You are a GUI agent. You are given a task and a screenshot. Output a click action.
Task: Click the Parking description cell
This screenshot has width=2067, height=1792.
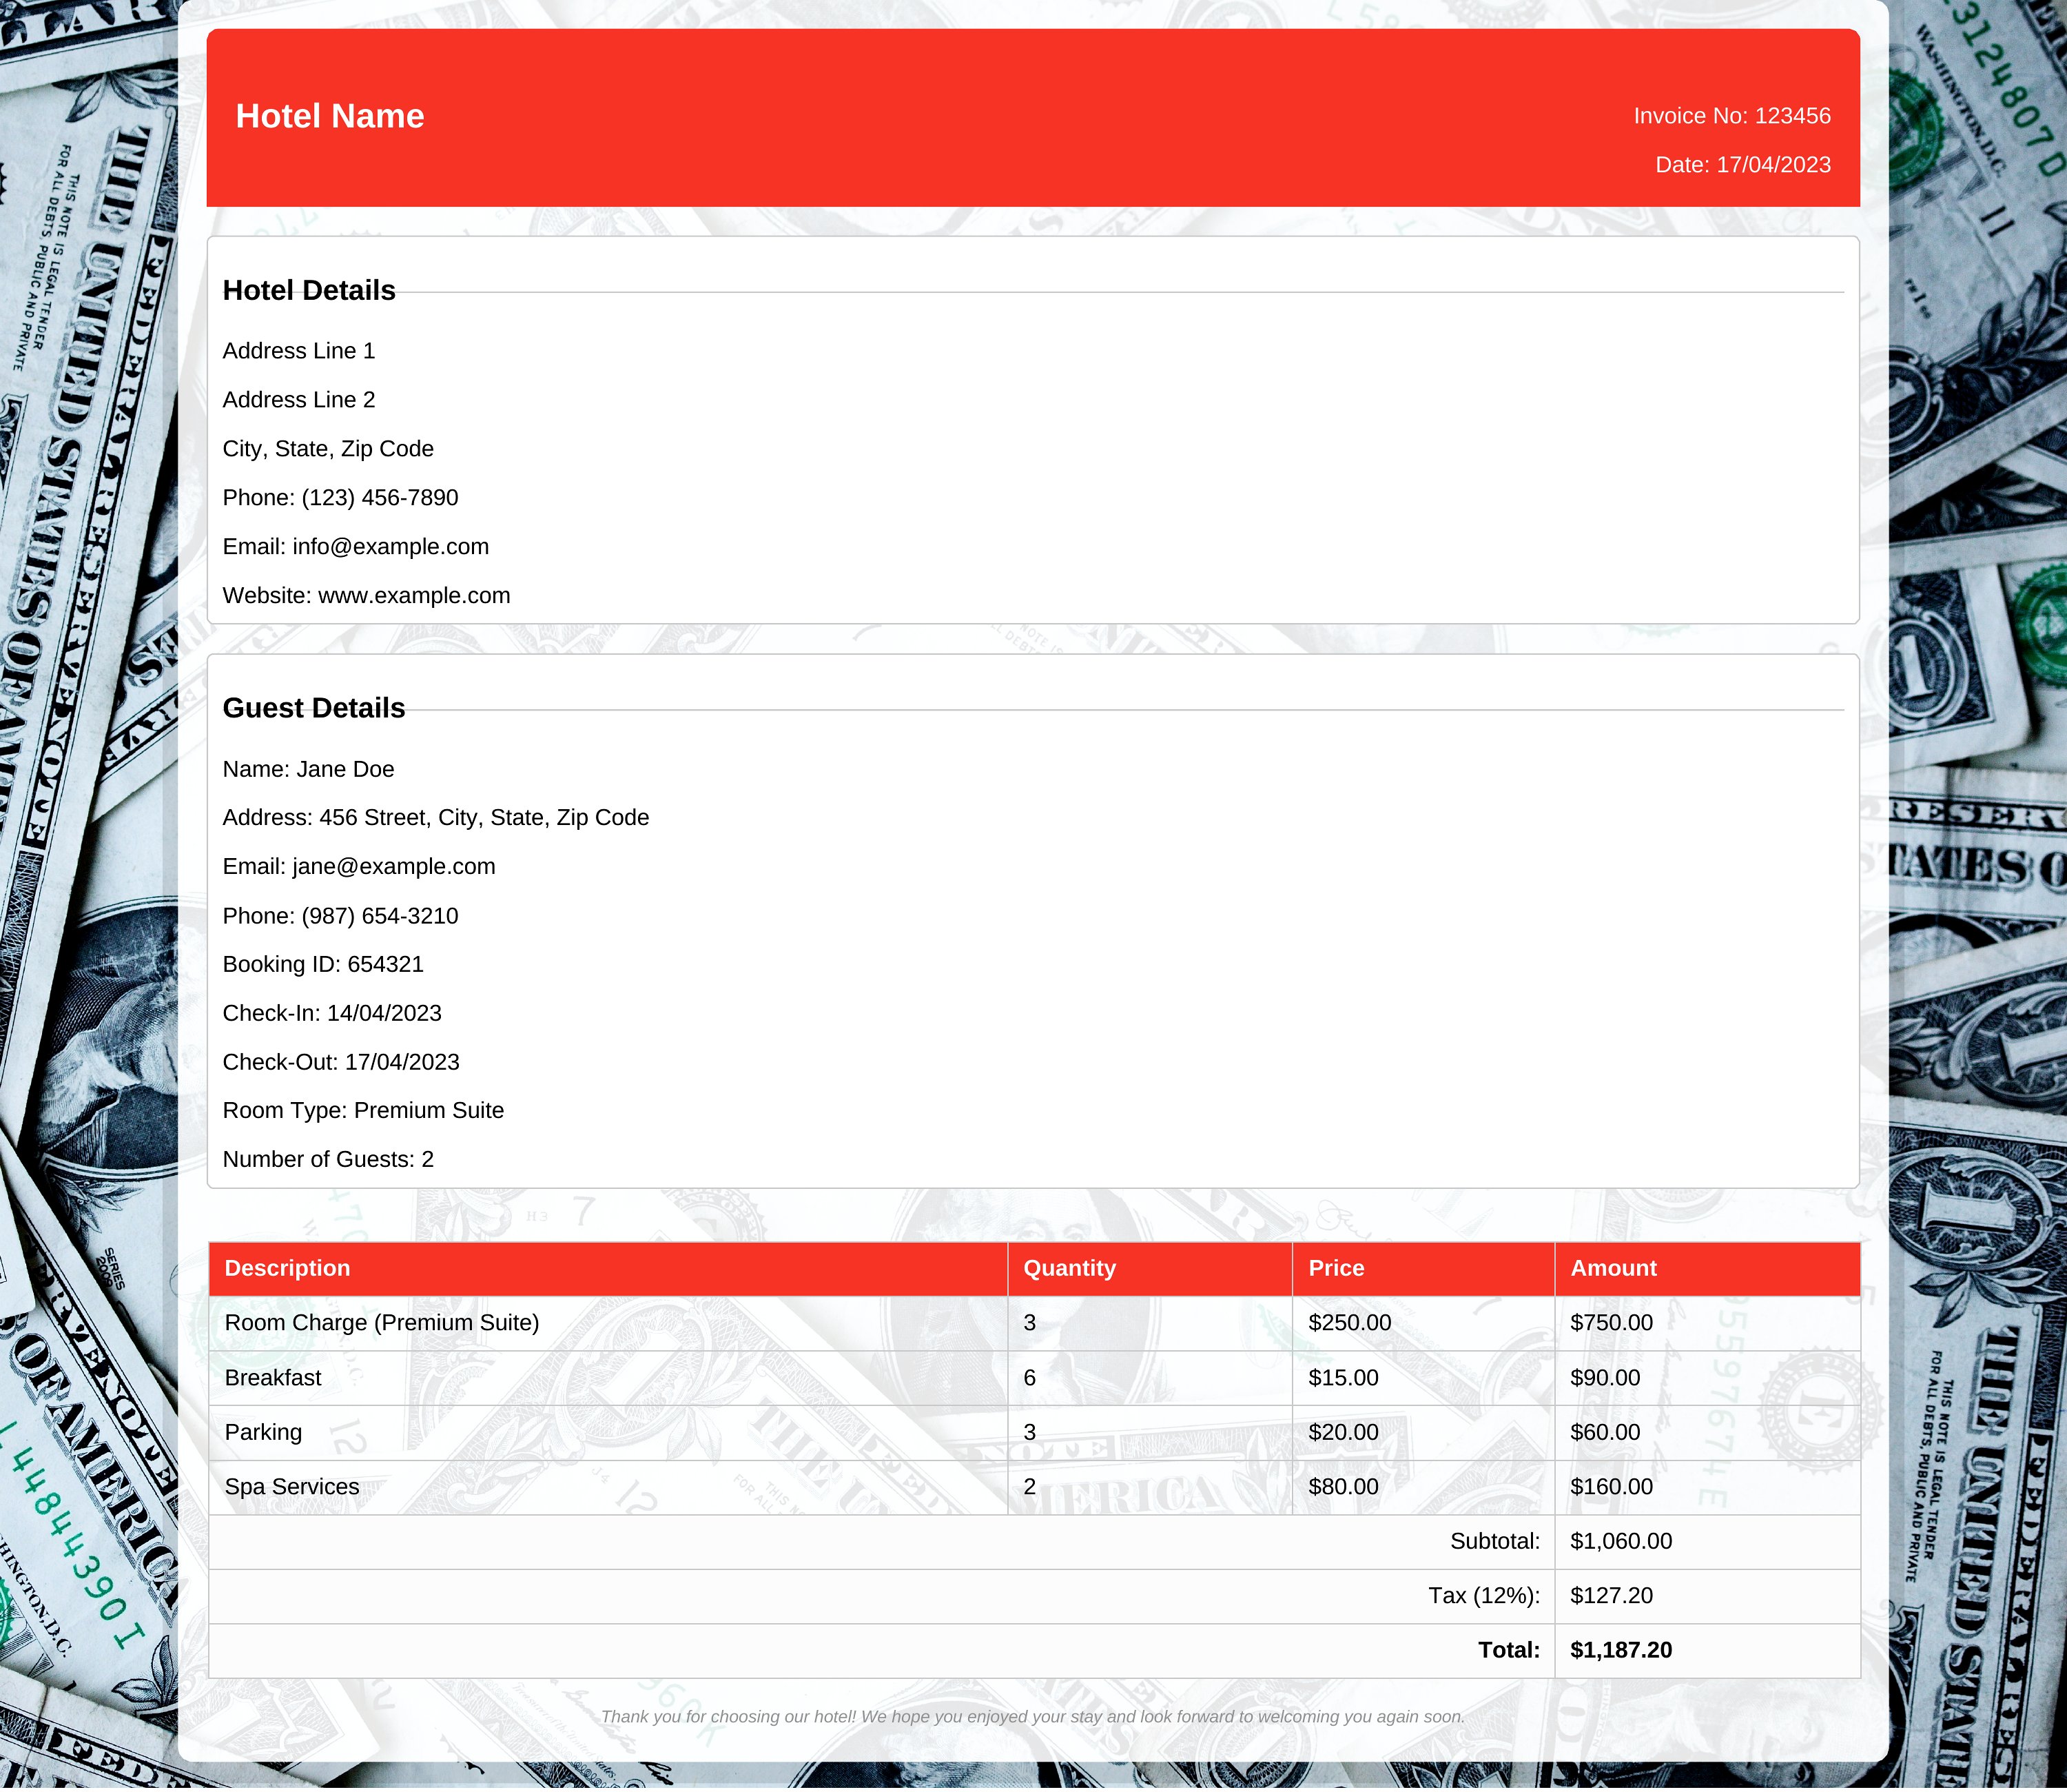608,1433
